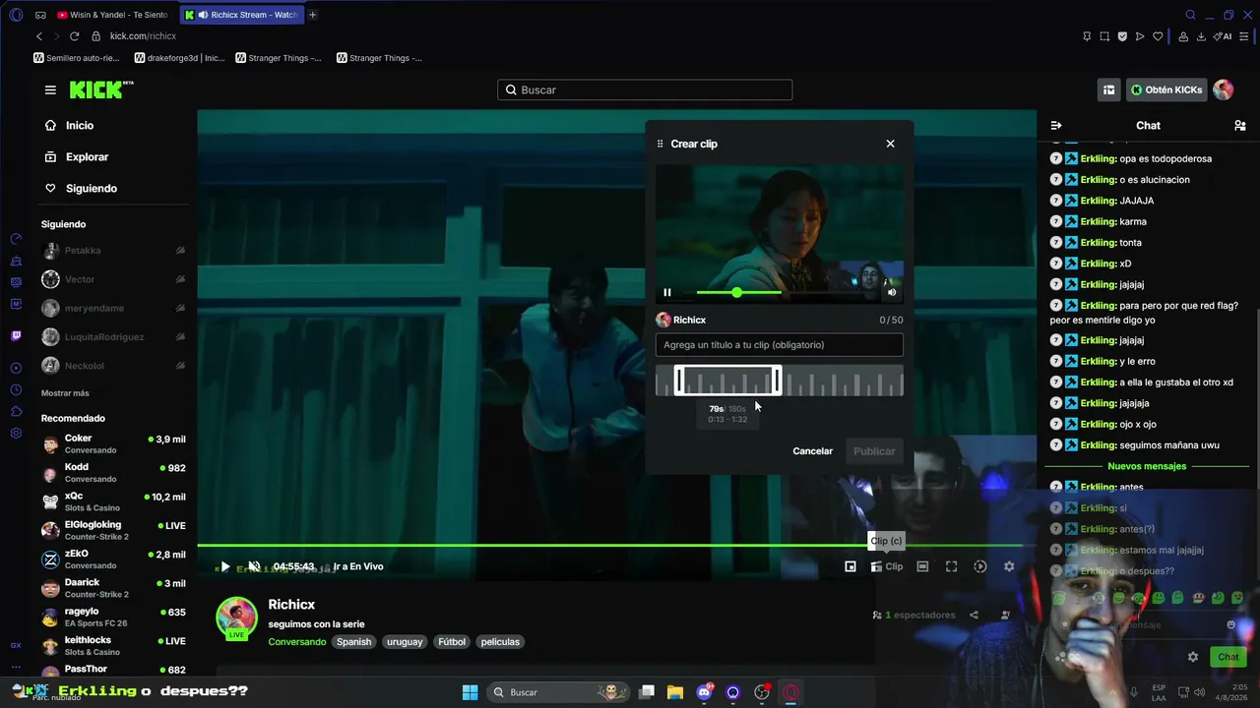This screenshot has width=1260, height=708.
Task: Toggle theater mode in the player
Action: 922,566
